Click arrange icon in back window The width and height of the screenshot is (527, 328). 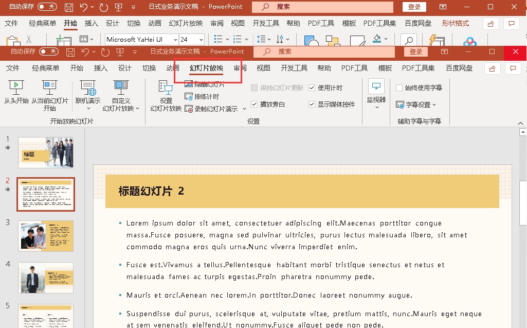pos(333,40)
